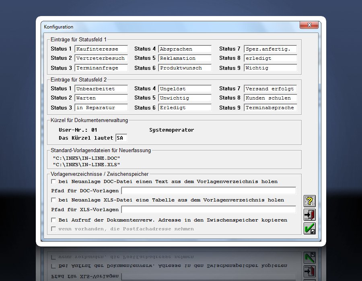Click the Kürzel field containing SA
Image resolution: width=362 pixels, height=281 pixels.
pos(121,138)
